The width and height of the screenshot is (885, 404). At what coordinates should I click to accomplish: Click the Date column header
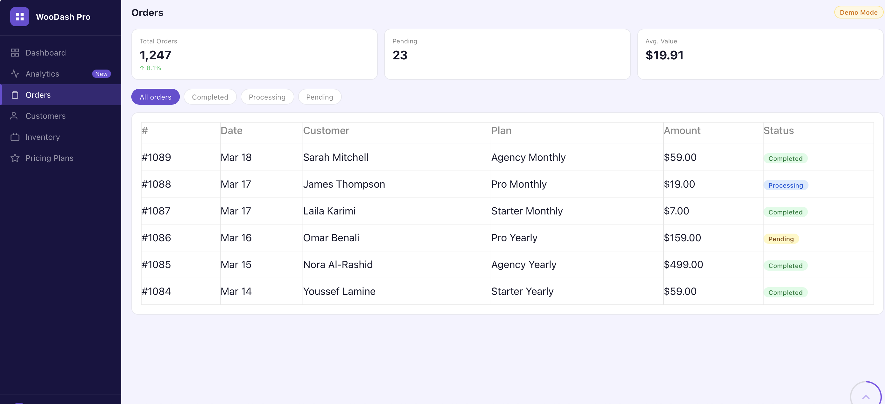tap(231, 130)
